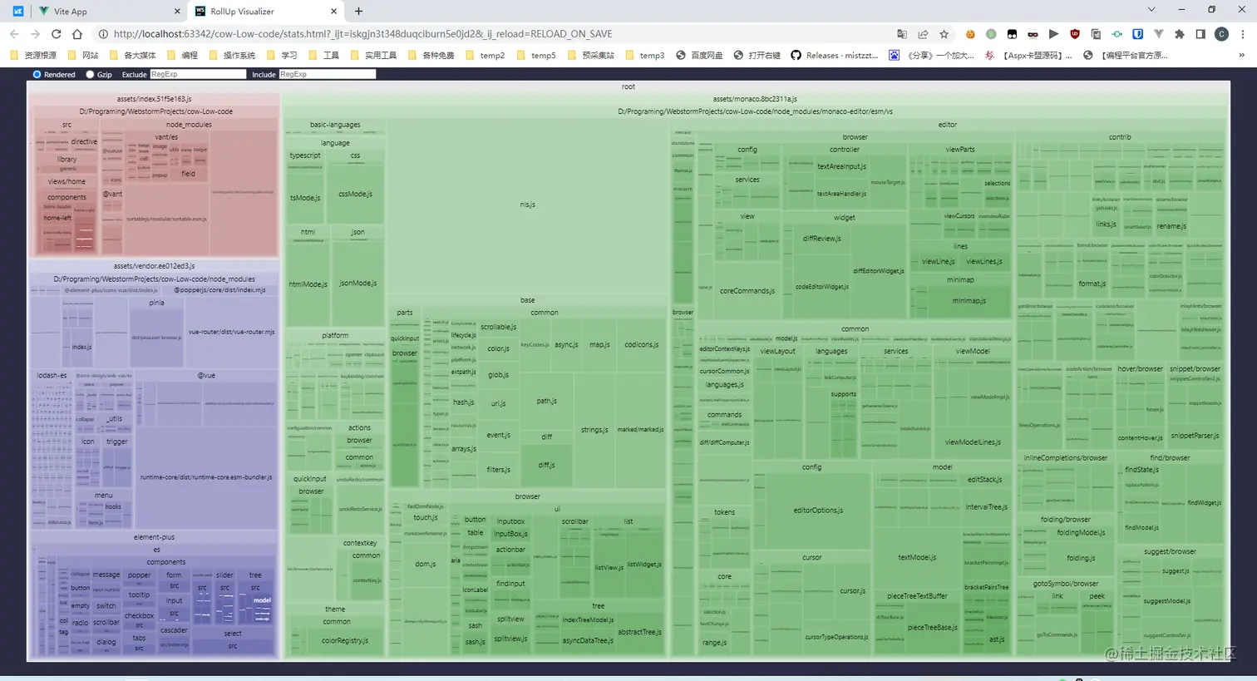Image resolution: width=1257 pixels, height=681 pixels.
Task: Open a new browser tab
Action: pos(359,12)
